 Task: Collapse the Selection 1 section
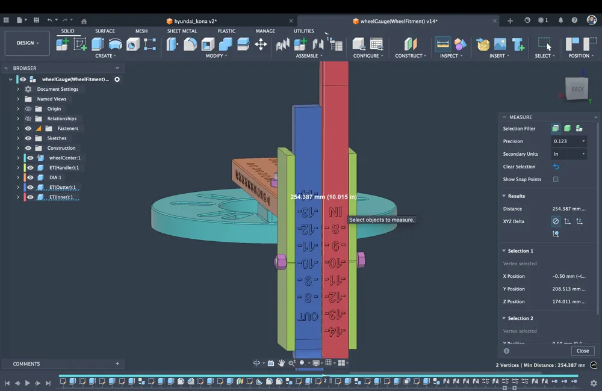pos(504,251)
